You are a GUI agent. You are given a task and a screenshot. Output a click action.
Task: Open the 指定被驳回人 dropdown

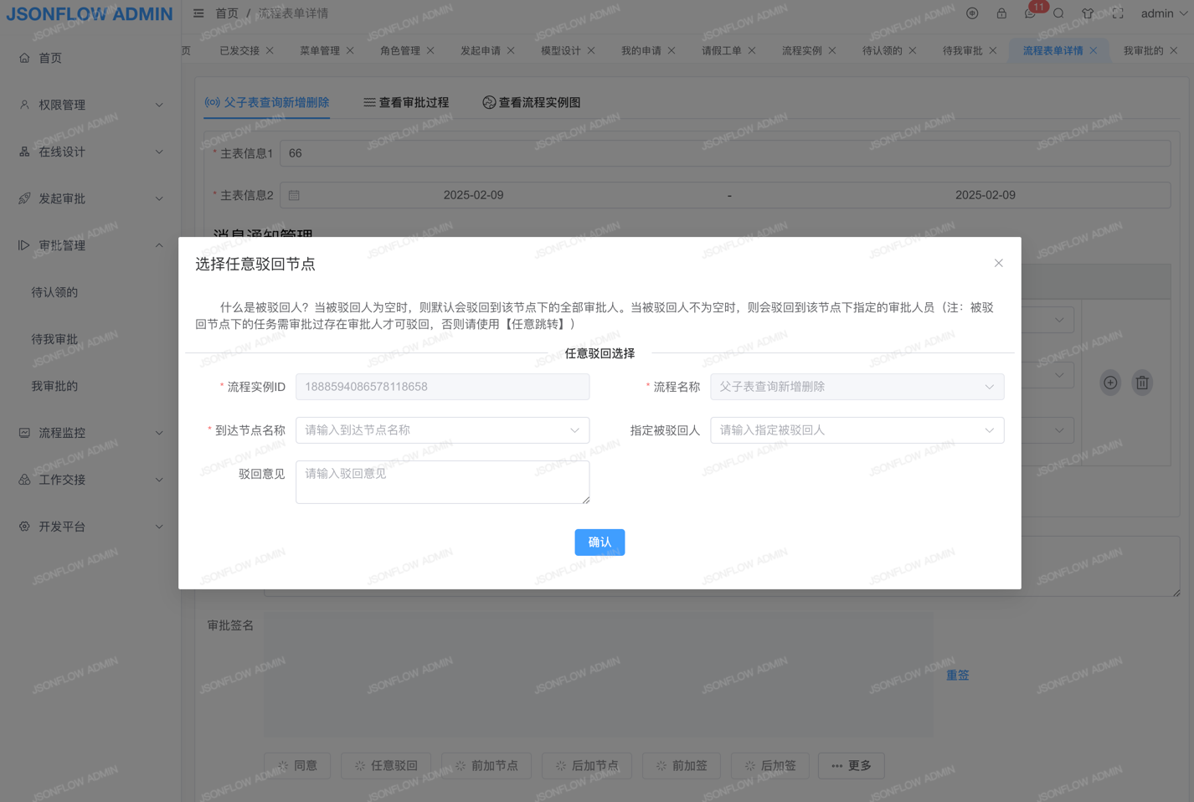[857, 430]
